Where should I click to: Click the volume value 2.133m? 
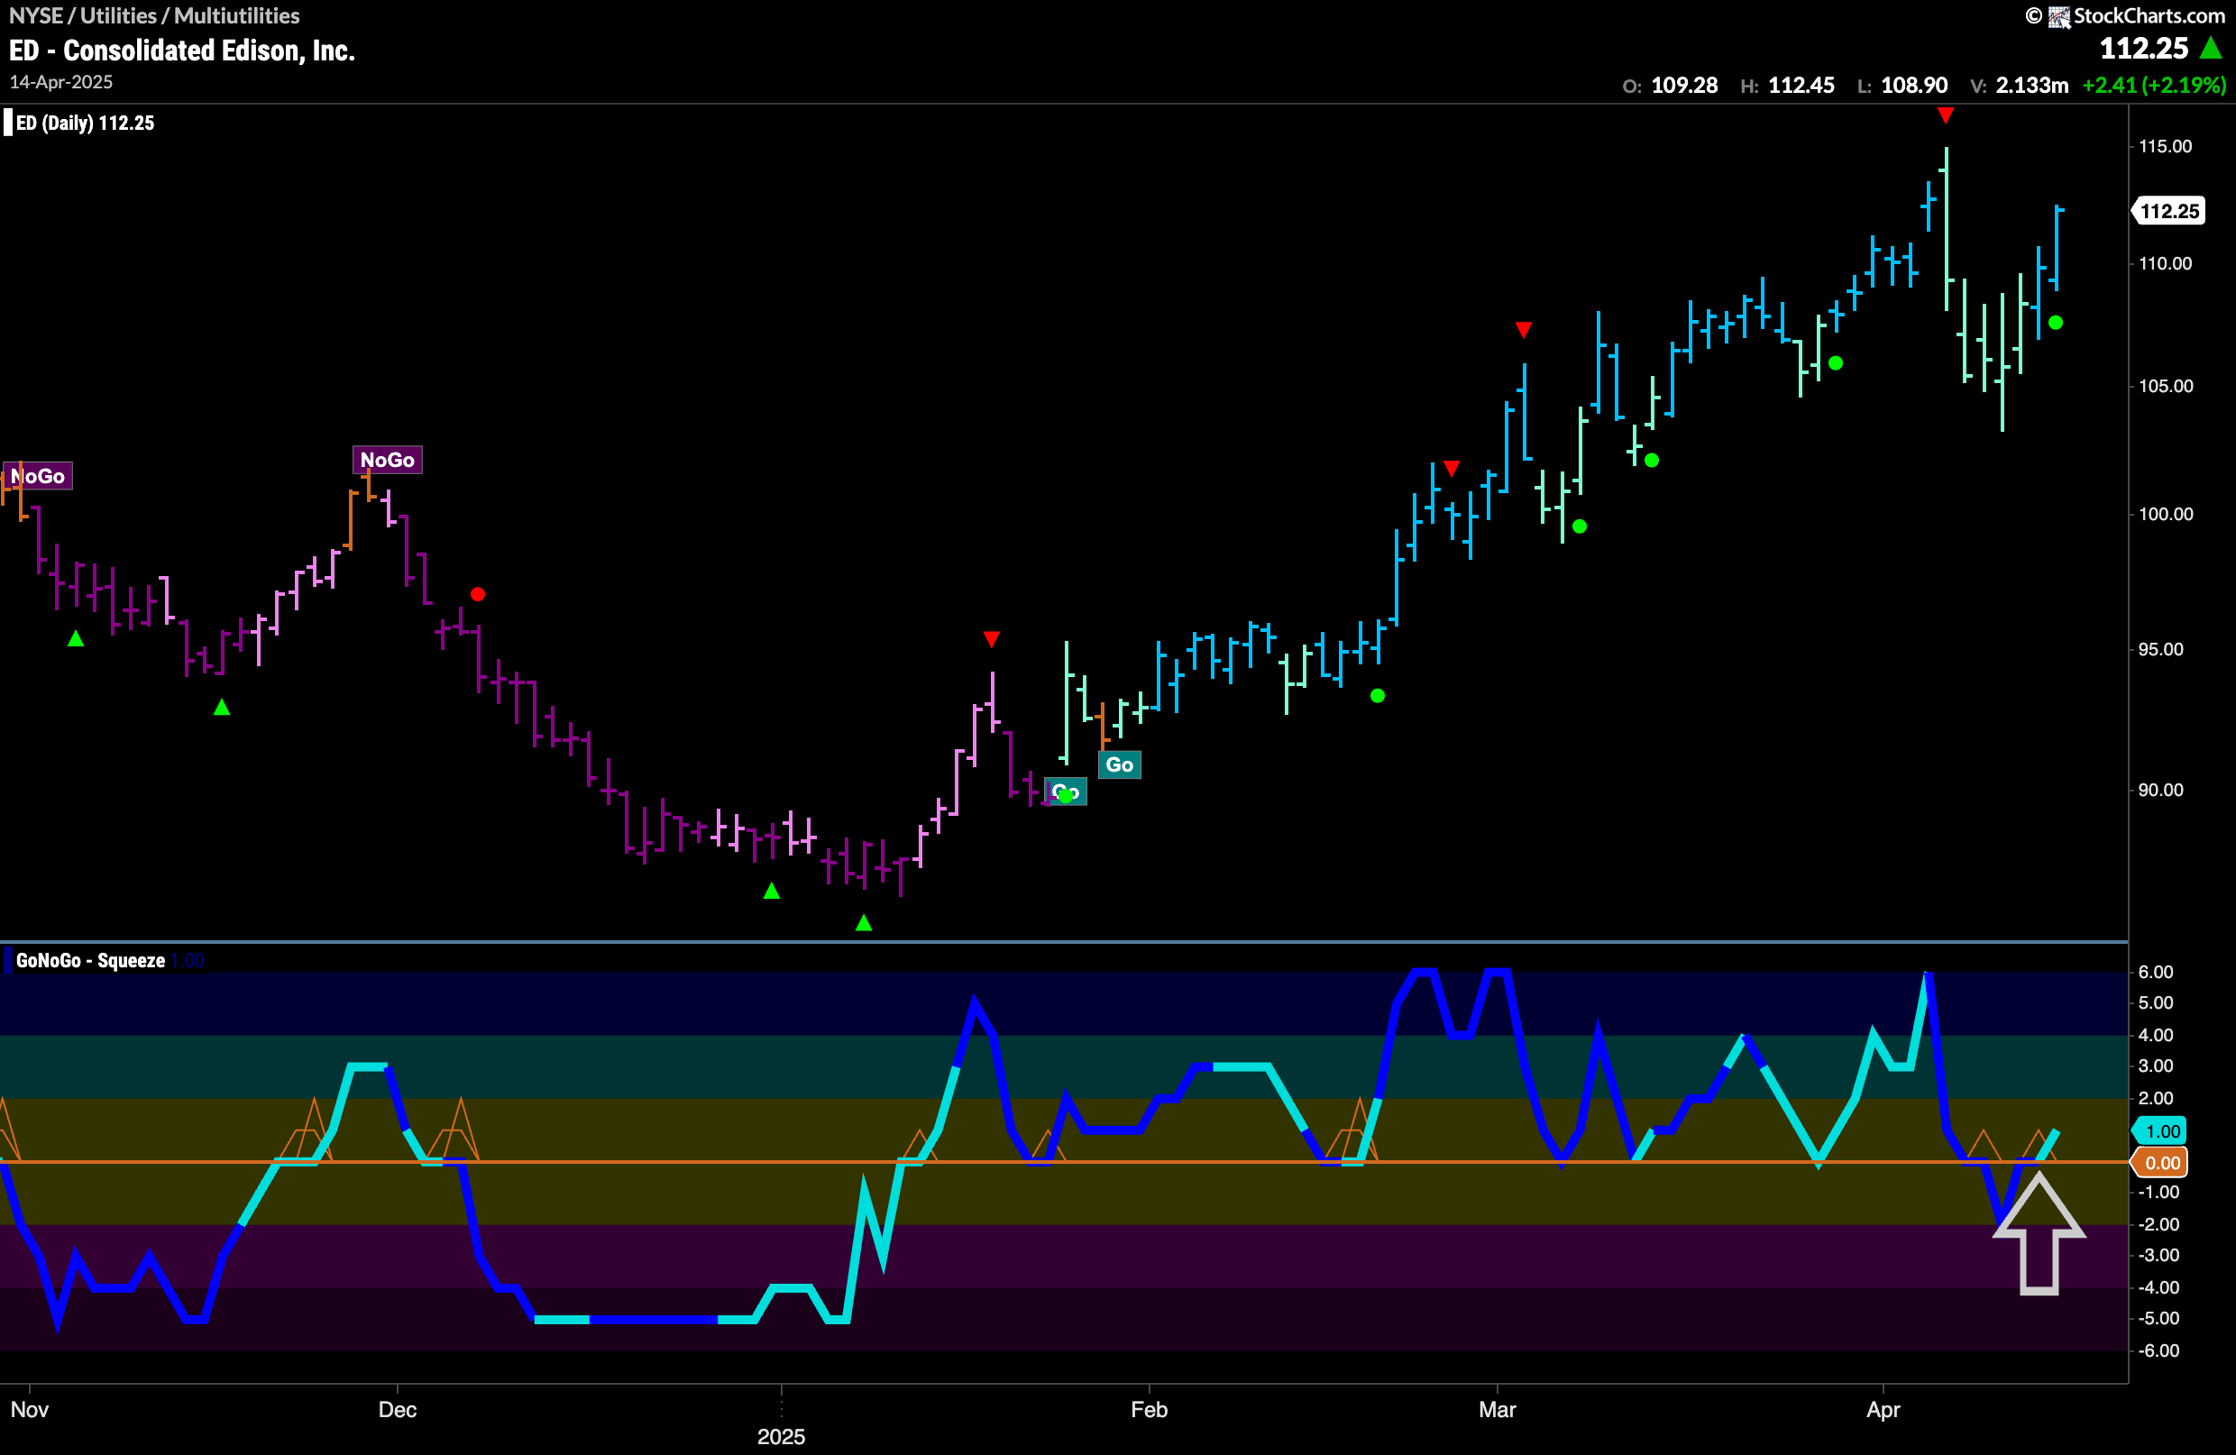coord(2032,86)
